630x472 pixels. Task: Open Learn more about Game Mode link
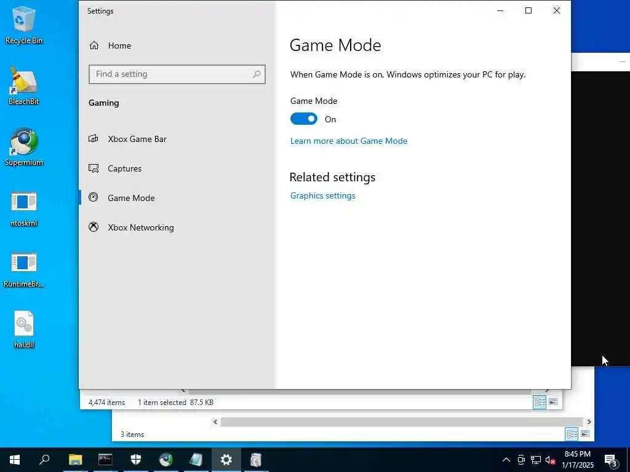[349, 141]
